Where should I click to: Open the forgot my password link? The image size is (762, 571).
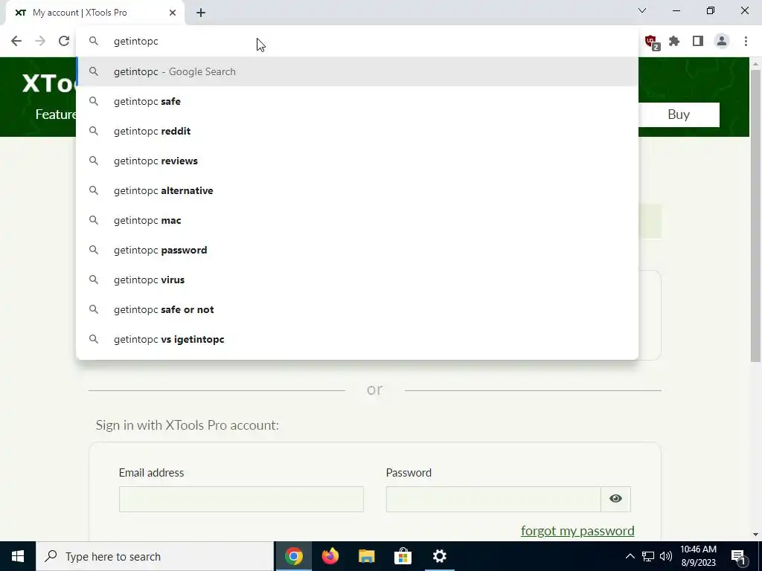(x=577, y=531)
